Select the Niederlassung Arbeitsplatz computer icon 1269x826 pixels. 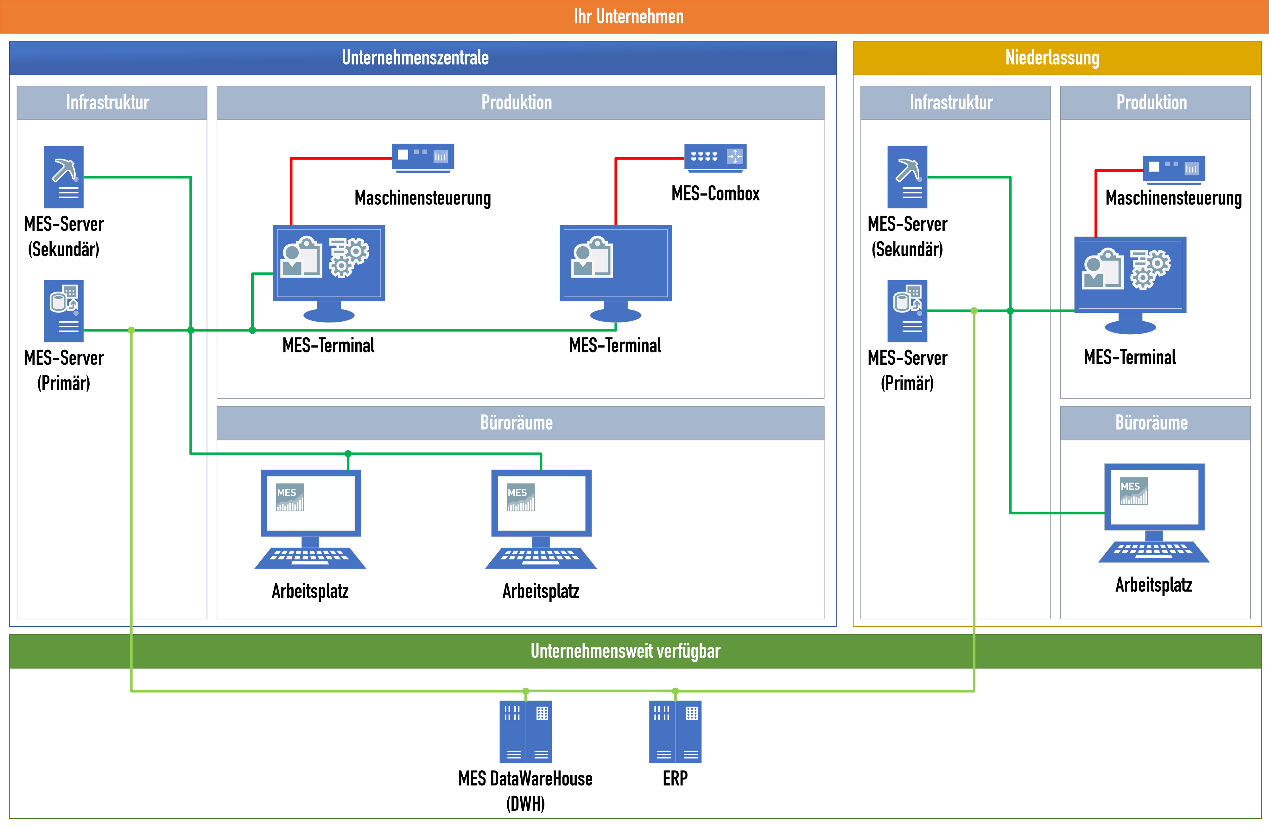[1154, 513]
